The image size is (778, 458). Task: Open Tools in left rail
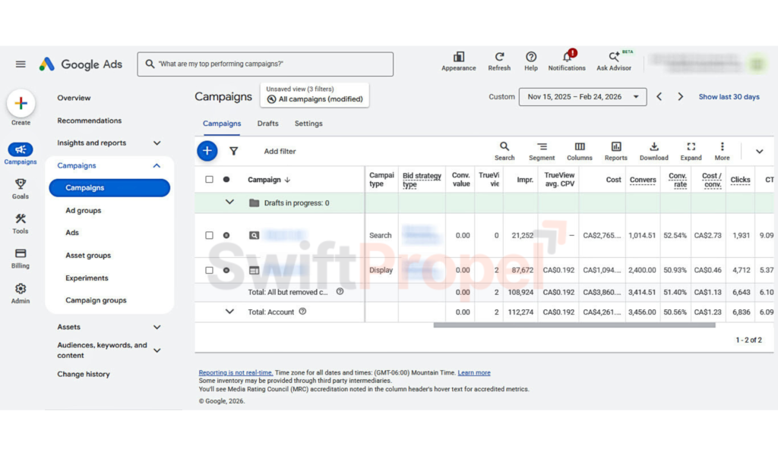point(21,223)
